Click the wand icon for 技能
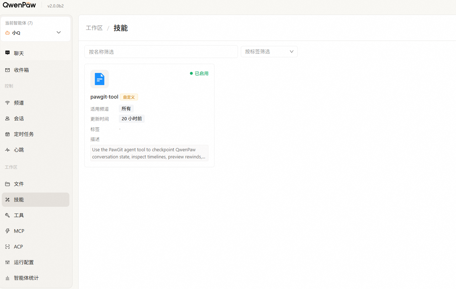The height and width of the screenshot is (289, 456). pyautogui.click(x=7, y=200)
